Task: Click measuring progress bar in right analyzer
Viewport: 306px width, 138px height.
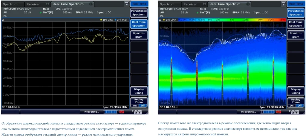Action: point(268,112)
